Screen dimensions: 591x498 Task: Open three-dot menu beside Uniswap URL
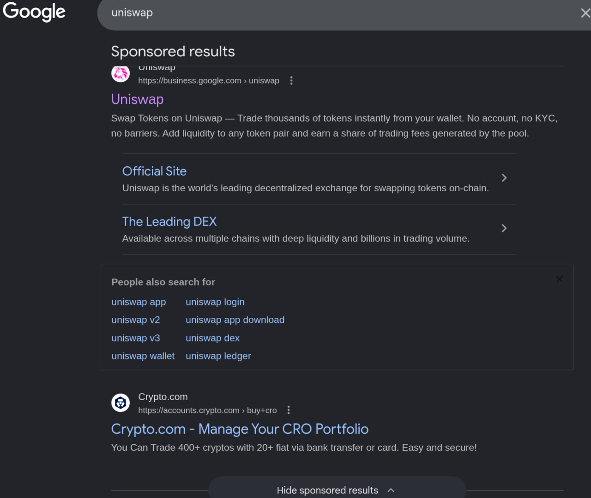click(291, 80)
